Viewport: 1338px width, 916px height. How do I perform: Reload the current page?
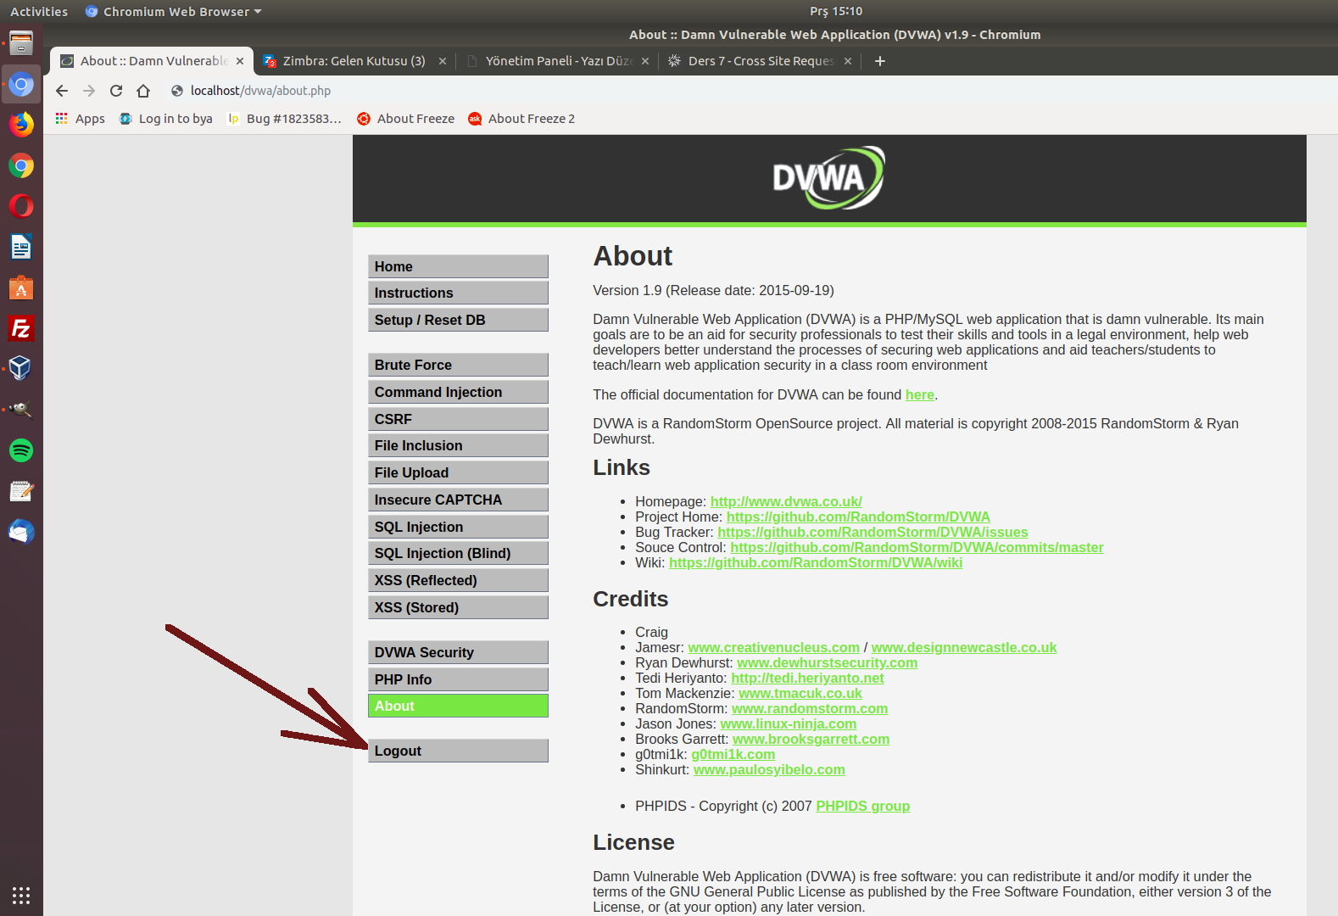tap(116, 91)
